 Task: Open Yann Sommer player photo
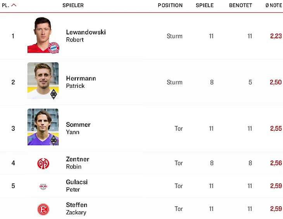tap(43, 127)
